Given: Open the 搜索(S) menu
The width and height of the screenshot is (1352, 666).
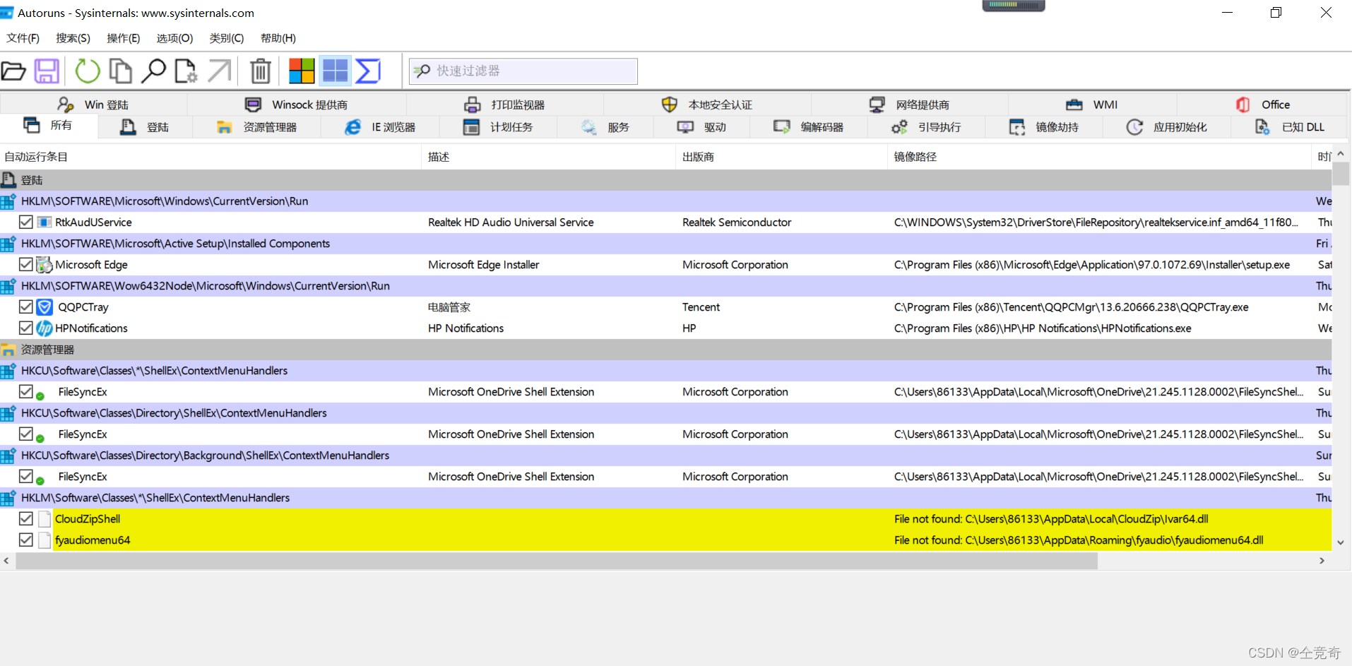Looking at the screenshot, I should pos(73,38).
